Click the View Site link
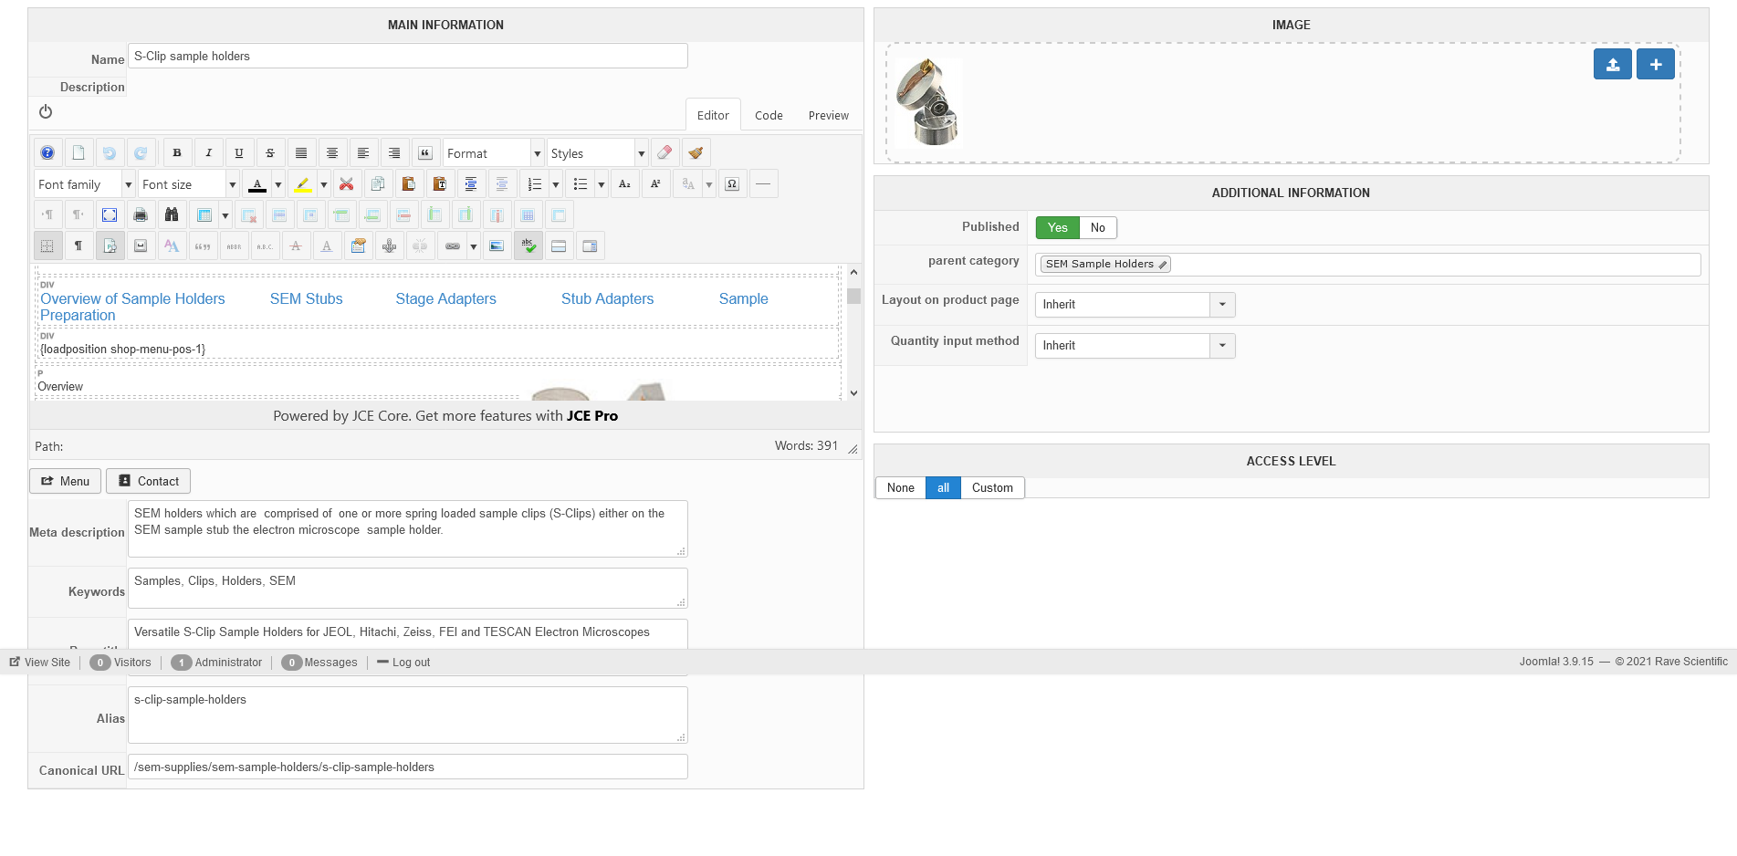Screen dimensions: 1737x856 pos(40,663)
